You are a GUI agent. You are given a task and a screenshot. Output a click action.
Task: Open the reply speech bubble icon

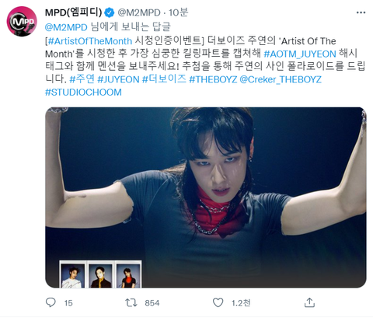point(51,302)
